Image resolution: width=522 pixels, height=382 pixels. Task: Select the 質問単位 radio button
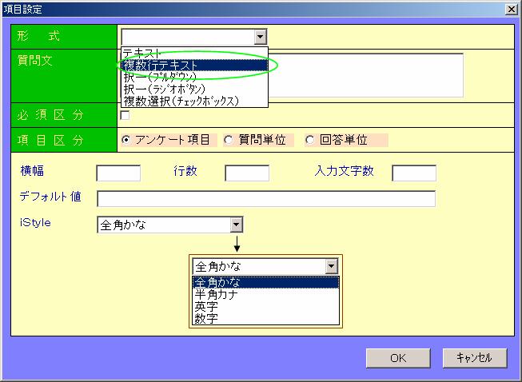pos(229,140)
